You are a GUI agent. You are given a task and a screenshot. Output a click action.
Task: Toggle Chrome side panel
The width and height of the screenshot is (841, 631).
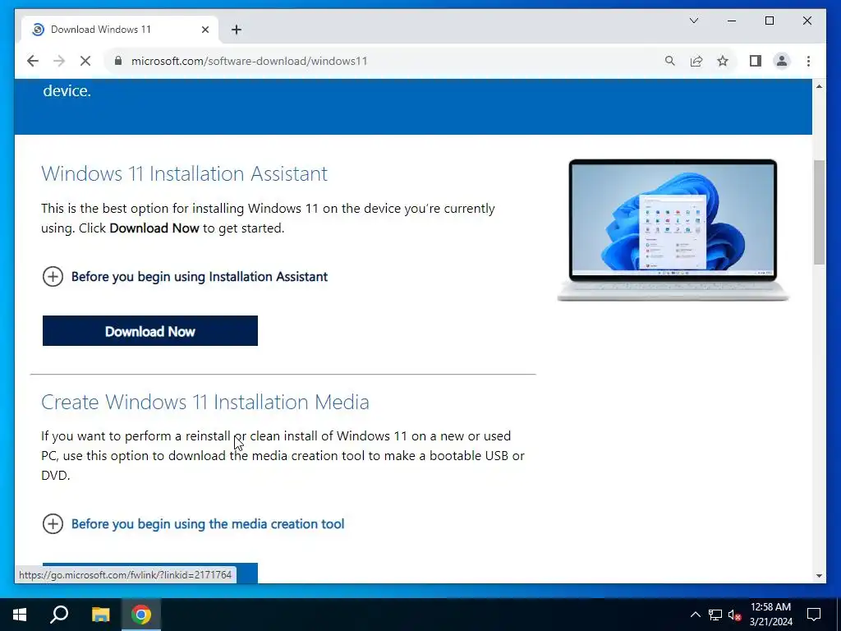[x=756, y=61]
